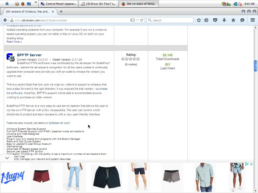Switch to Control Panel\Appearance taskbar window
Screen dimensions: 258x193
click(x=58, y=4)
